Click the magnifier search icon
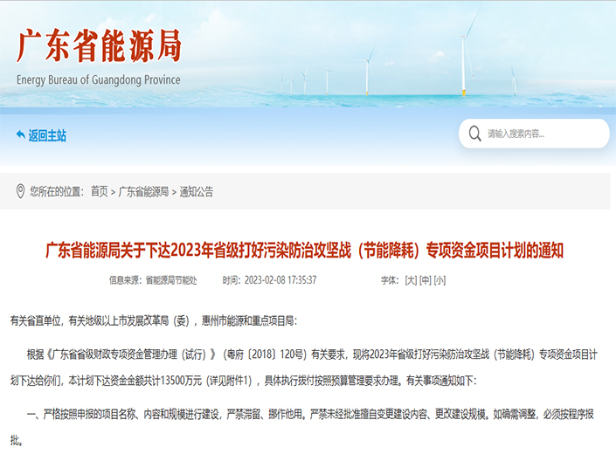Image resolution: width=616 pixels, height=461 pixels. click(x=474, y=134)
